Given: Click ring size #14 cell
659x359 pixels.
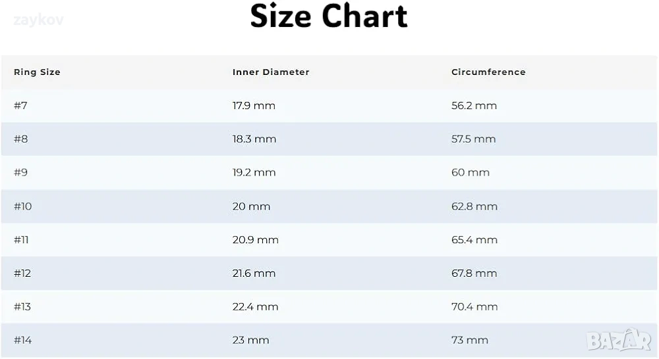Looking at the screenshot, I should click(x=22, y=341).
